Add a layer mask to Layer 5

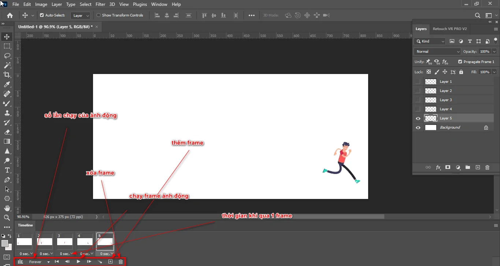pyautogui.click(x=448, y=167)
